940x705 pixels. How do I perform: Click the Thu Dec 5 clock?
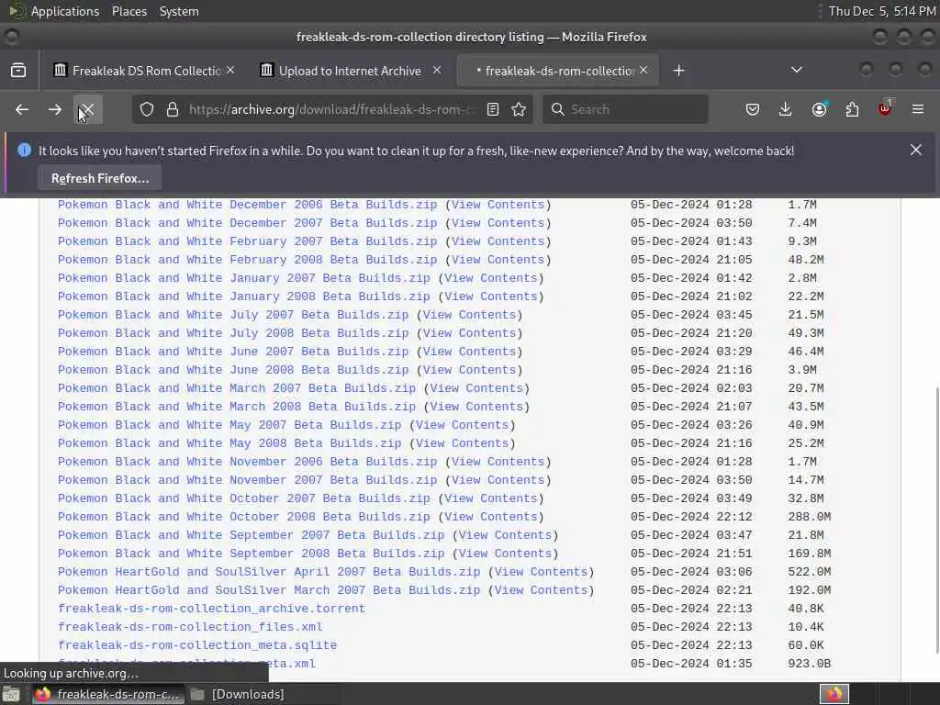pos(881,11)
